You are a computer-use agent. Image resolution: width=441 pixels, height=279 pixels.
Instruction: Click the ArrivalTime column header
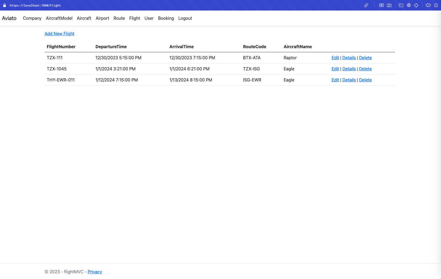point(181,47)
